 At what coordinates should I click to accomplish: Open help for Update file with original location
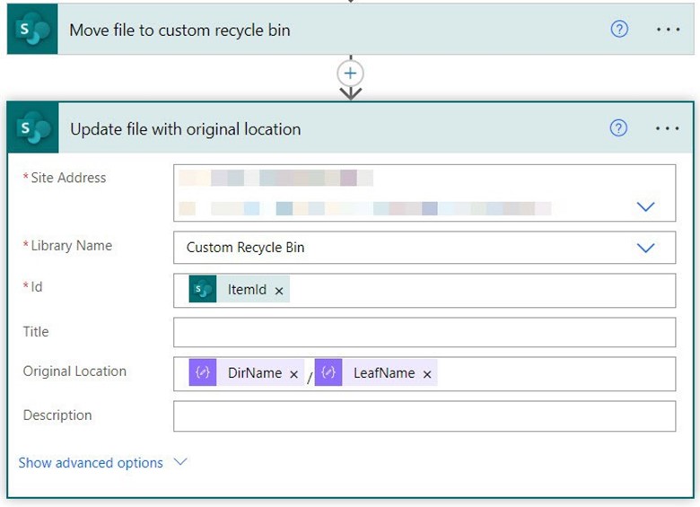618,128
